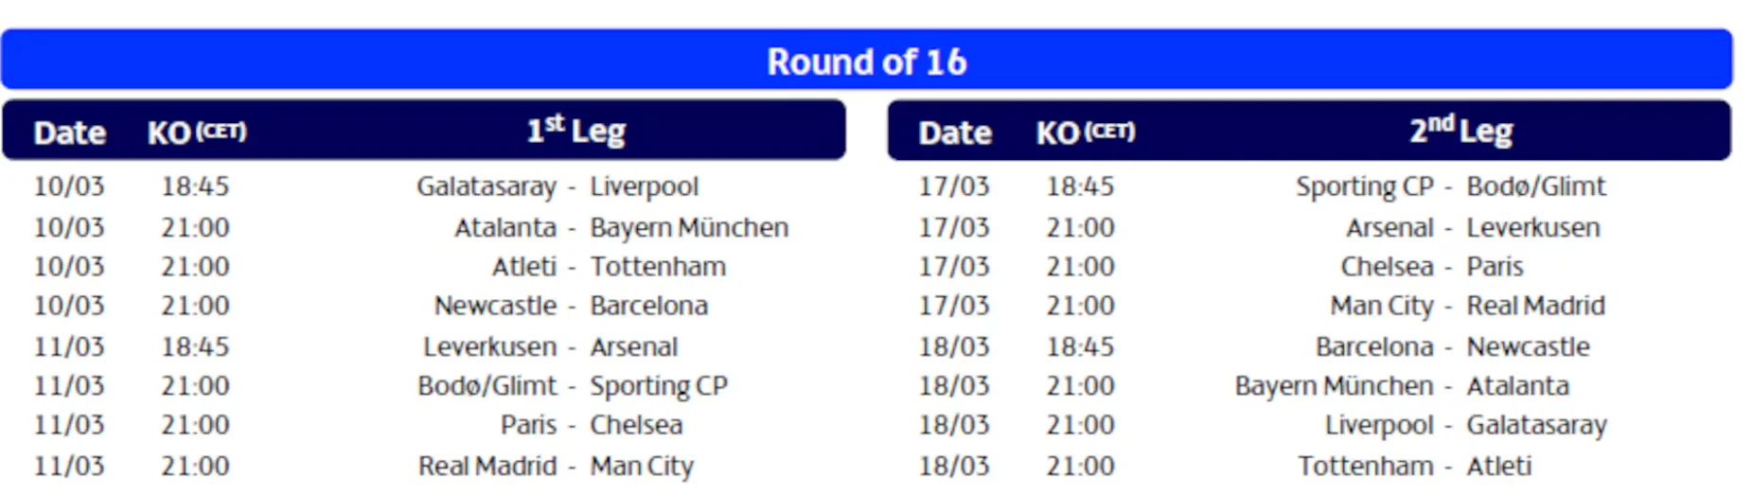
Task: Click Chelsea in the 2nd Leg fixtures
Action: tap(1387, 267)
